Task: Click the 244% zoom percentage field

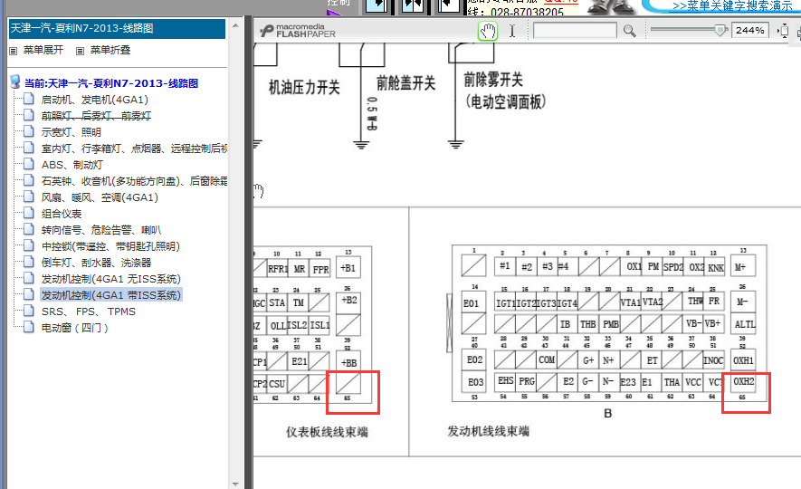Action: click(x=750, y=31)
